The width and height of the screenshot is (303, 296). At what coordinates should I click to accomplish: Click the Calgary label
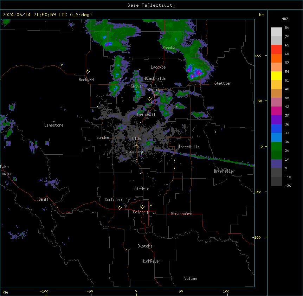pyautogui.click(x=141, y=212)
